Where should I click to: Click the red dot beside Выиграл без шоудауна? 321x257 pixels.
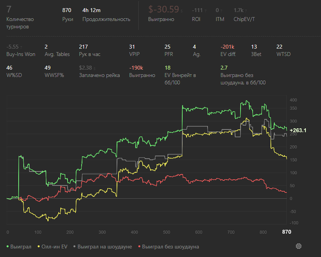pos(139,246)
